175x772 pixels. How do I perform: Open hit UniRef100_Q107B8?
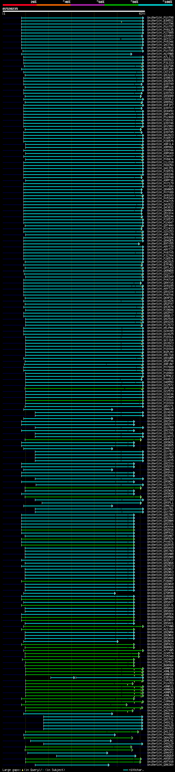click(160, 427)
